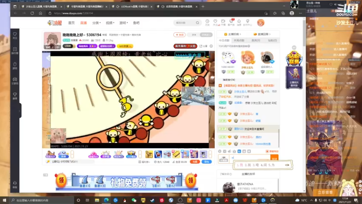Expand the arrow beside the 鱼塘 icon
362x204 pixels.
coord(72,154)
